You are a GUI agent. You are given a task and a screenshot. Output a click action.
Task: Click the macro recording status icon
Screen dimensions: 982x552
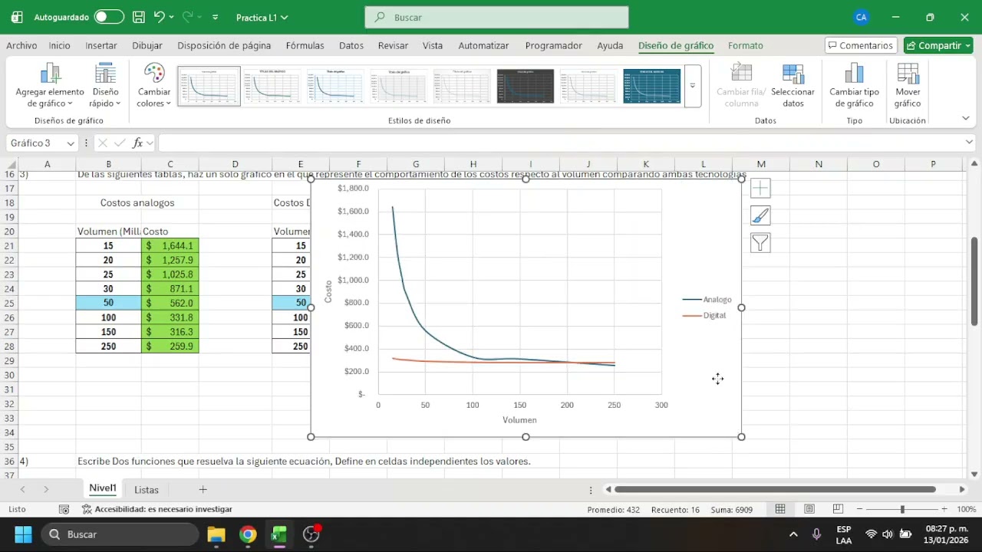64,509
